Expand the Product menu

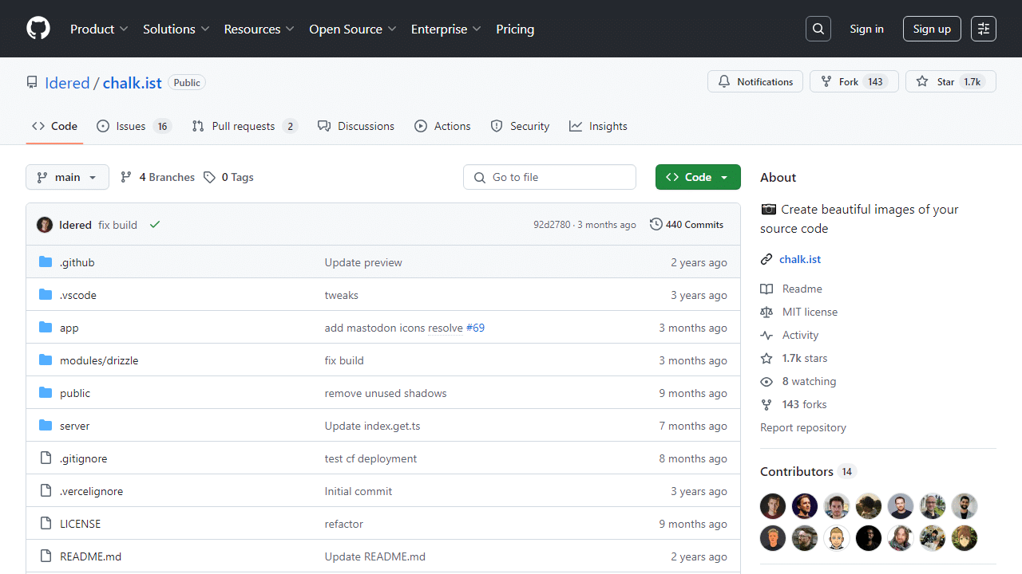coord(99,29)
